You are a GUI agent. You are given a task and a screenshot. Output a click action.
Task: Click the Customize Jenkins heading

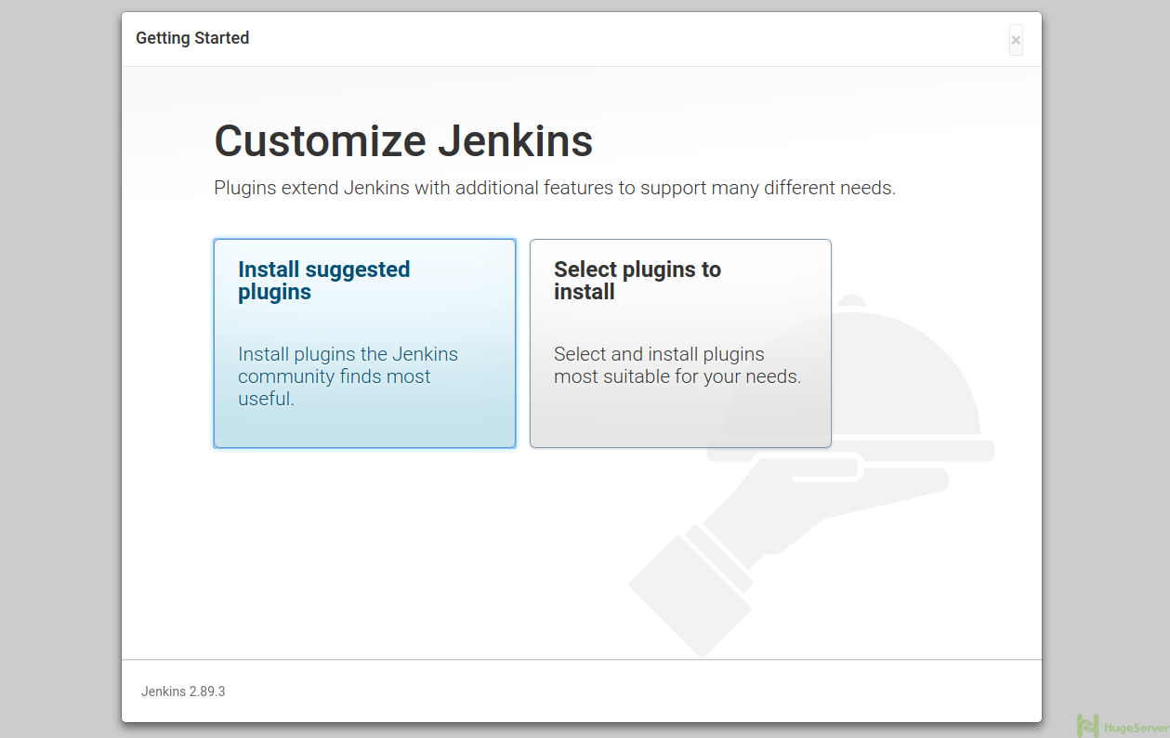[x=403, y=141]
